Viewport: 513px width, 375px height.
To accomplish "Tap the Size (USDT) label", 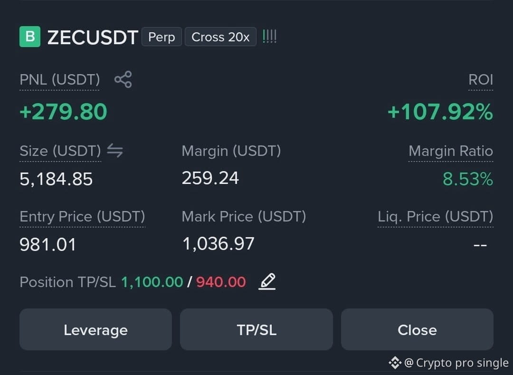I will pos(60,151).
